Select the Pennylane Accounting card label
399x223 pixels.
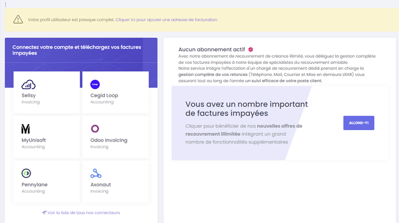point(34,185)
